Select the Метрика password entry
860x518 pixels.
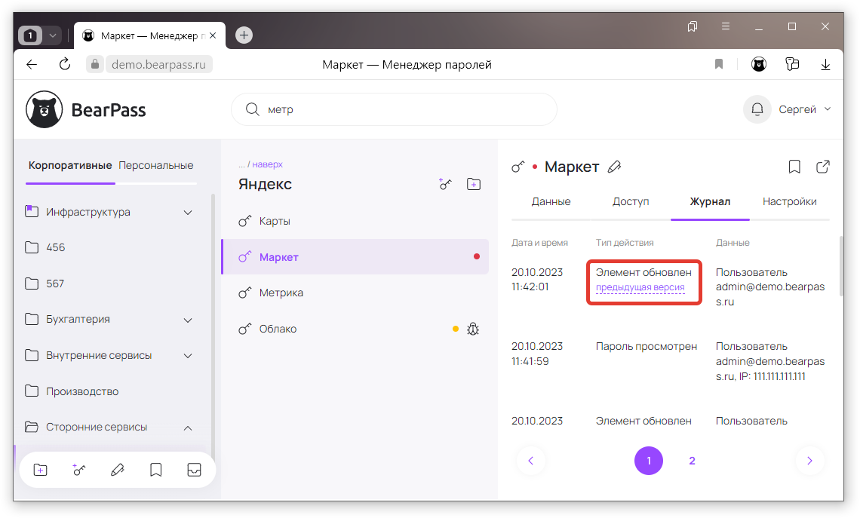281,293
